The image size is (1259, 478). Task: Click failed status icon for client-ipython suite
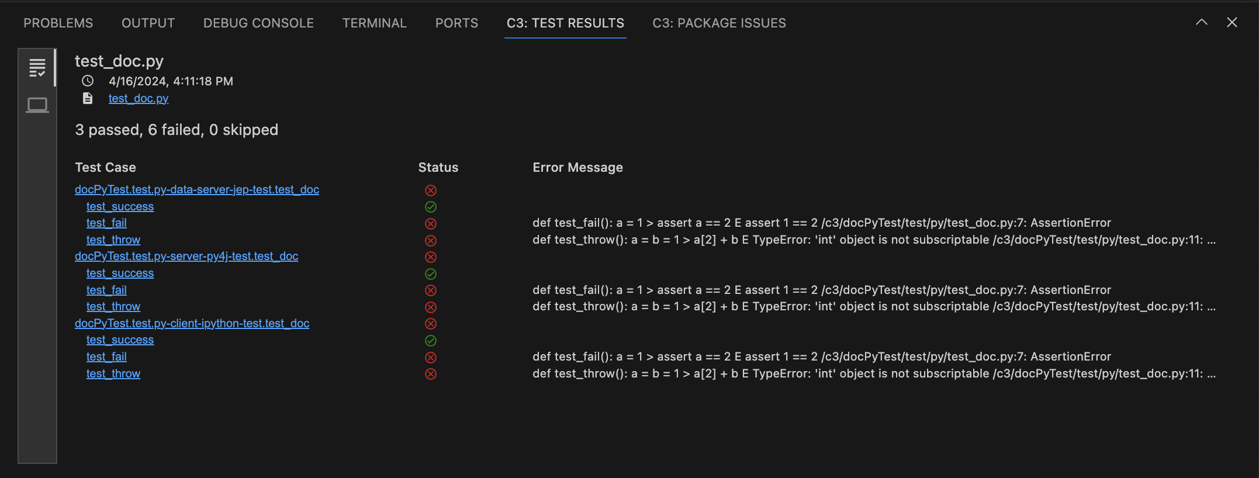click(x=431, y=324)
